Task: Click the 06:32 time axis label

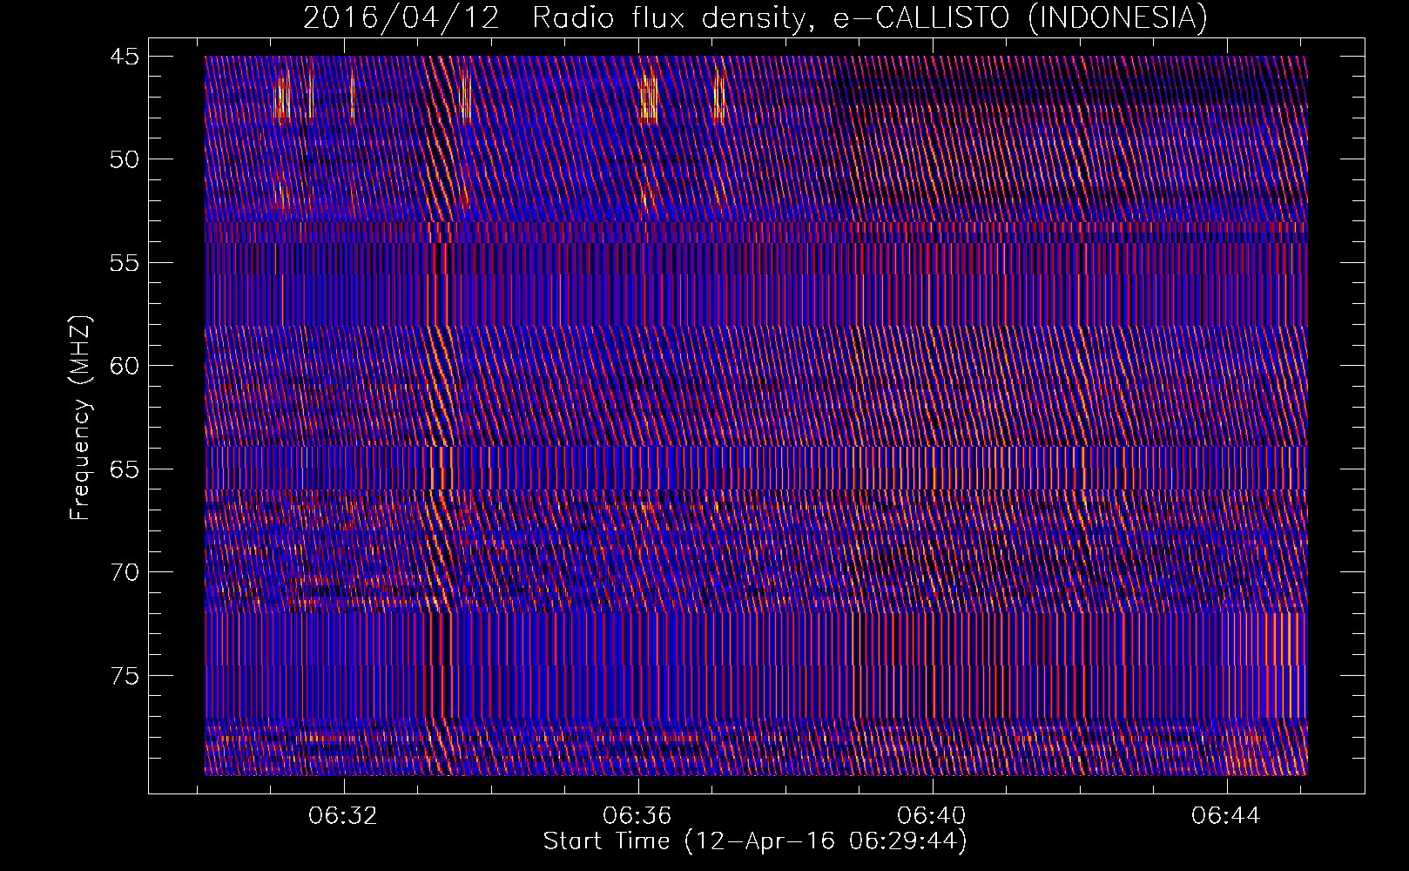Action: click(343, 816)
